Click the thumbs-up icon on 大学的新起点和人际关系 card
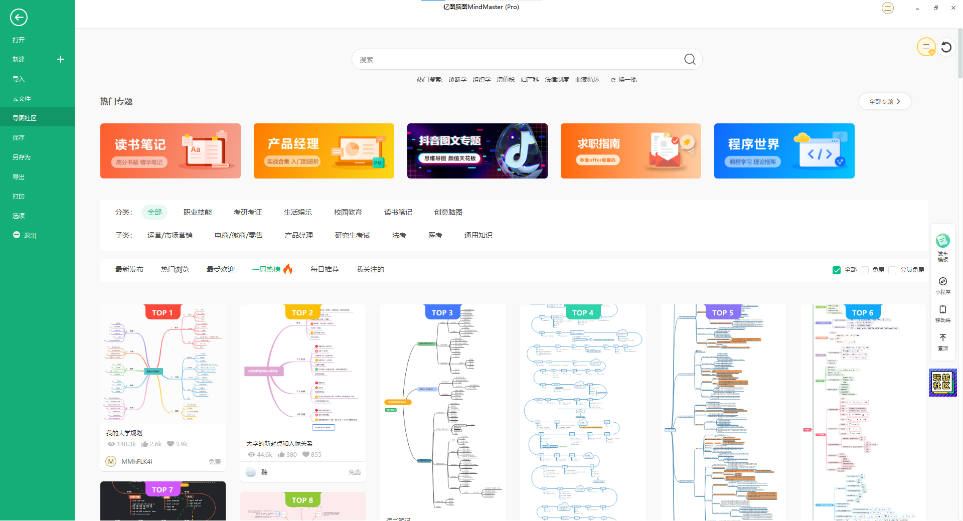 (281, 454)
